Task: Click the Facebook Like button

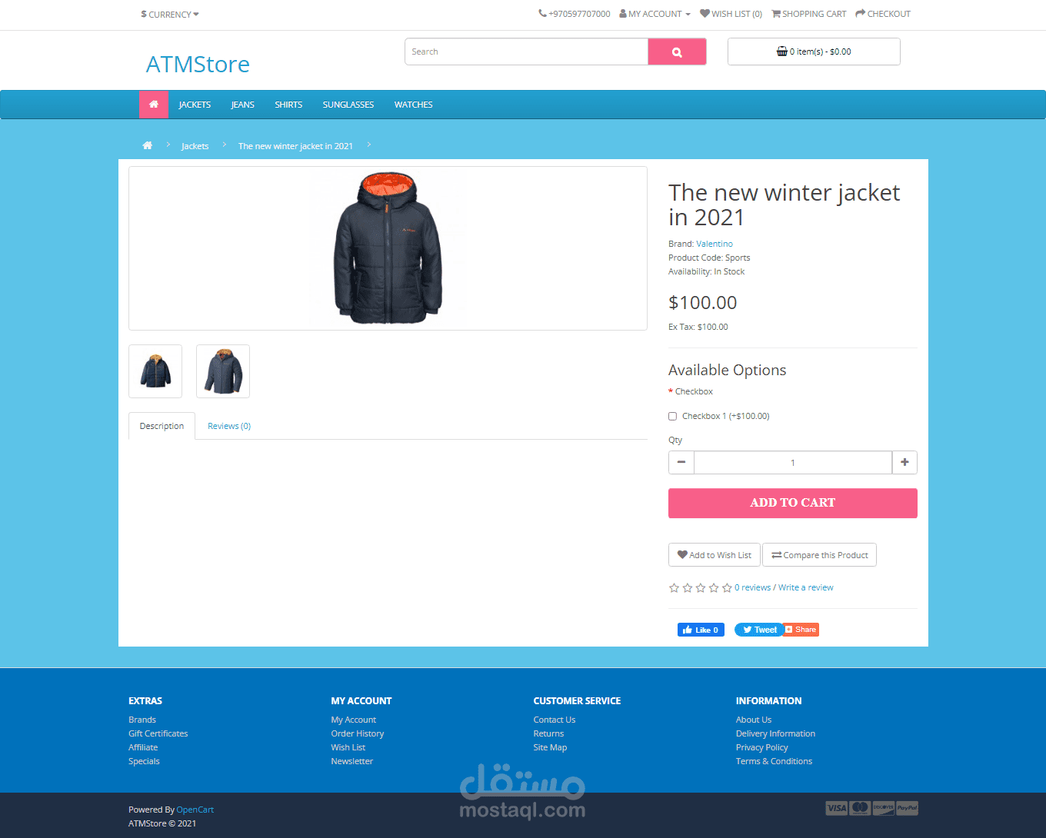Action: point(701,630)
